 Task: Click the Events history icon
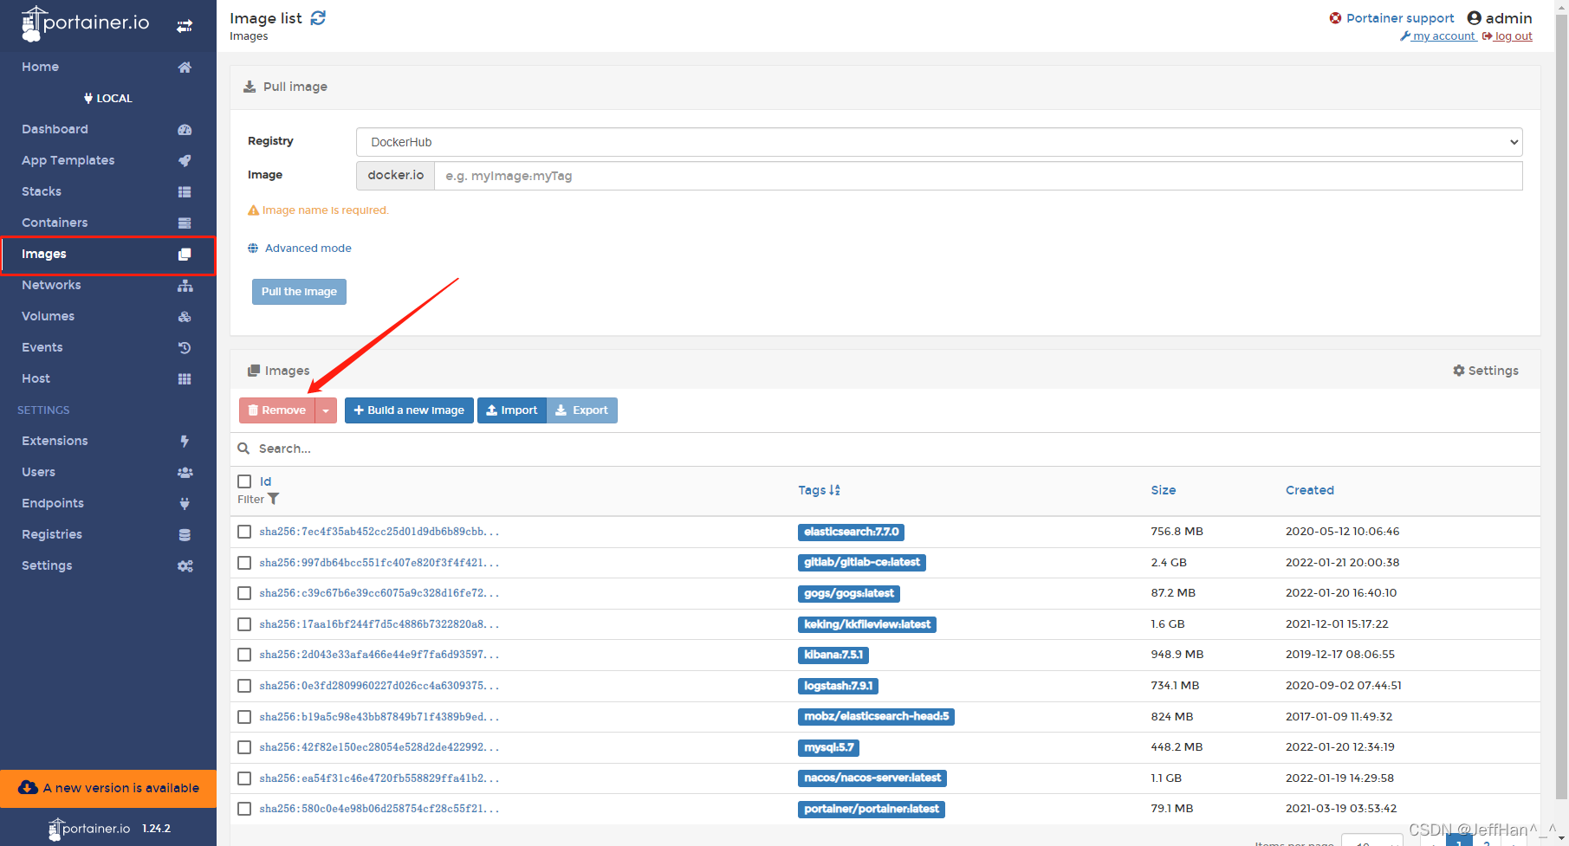click(x=185, y=348)
